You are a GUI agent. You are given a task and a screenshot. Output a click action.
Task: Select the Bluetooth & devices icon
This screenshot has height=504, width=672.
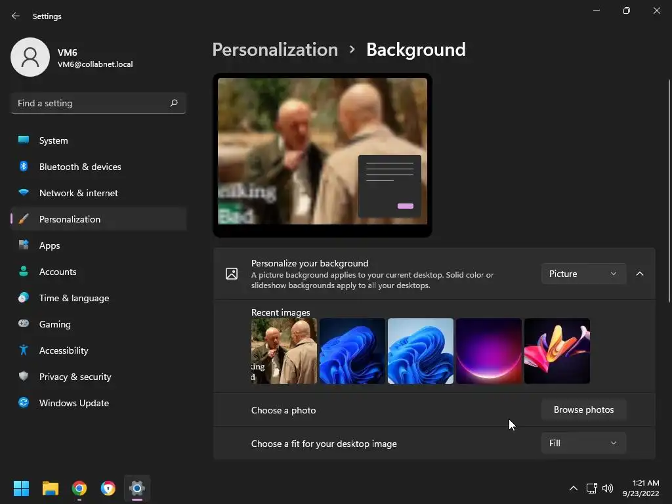(x=24, y=166)
